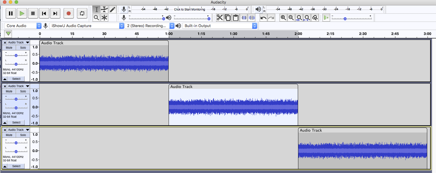Trim audio outside selection
This screenshot has height=173, width=436.
pyautogui.click(x=244, y=18)
